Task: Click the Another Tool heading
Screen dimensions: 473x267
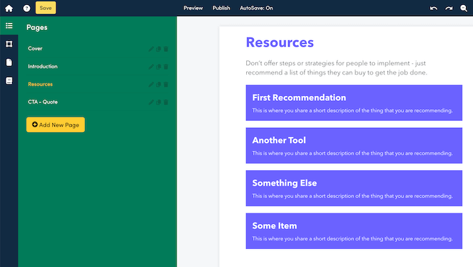Action: [279, 140]
